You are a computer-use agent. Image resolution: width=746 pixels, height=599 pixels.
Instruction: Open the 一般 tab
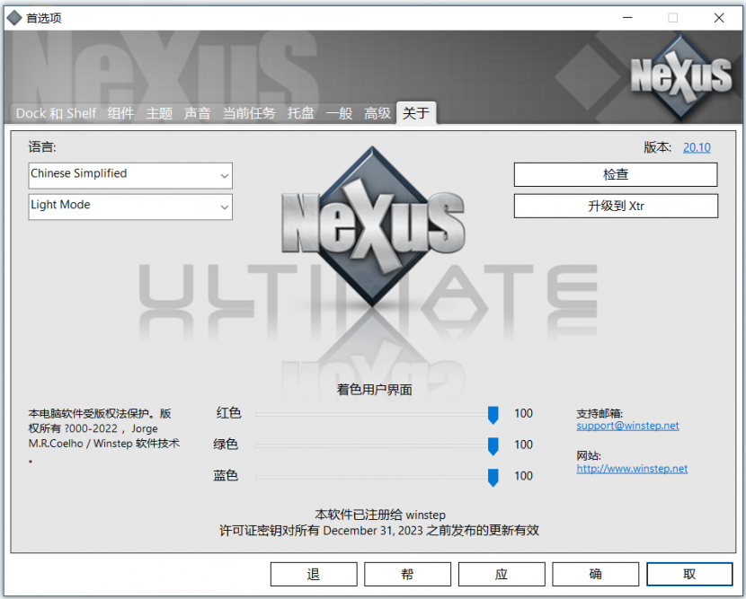tap(339, 113)
